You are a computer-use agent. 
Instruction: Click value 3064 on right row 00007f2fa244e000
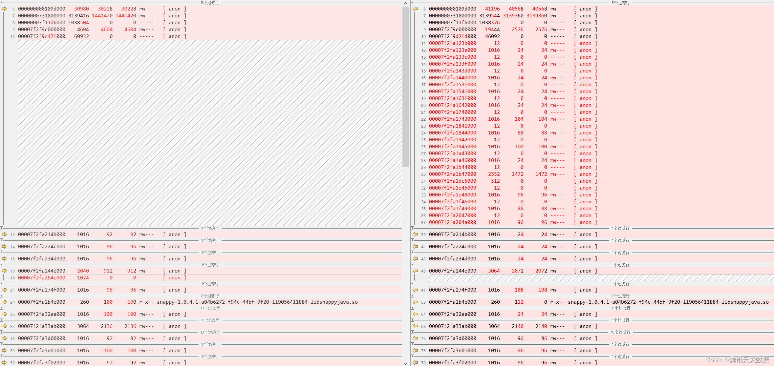(x=494, y=271)
